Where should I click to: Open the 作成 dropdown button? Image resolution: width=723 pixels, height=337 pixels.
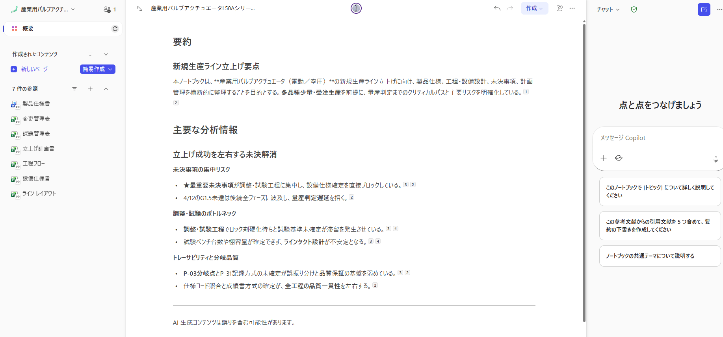click(534, 8)
